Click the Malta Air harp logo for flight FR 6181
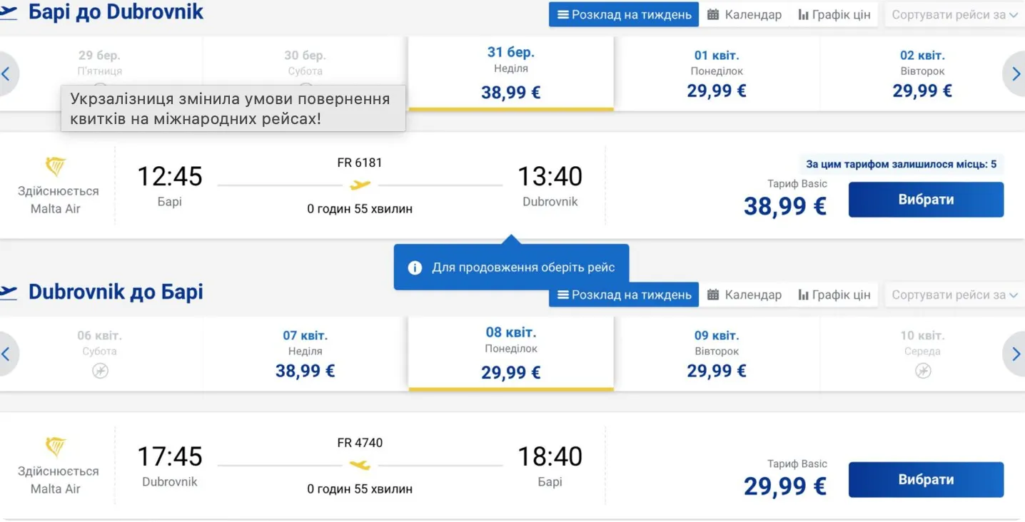The image size is (1025, 522). tap(56, 165)
